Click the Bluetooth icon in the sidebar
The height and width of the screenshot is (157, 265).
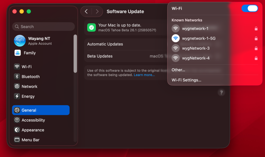(17, 77)
